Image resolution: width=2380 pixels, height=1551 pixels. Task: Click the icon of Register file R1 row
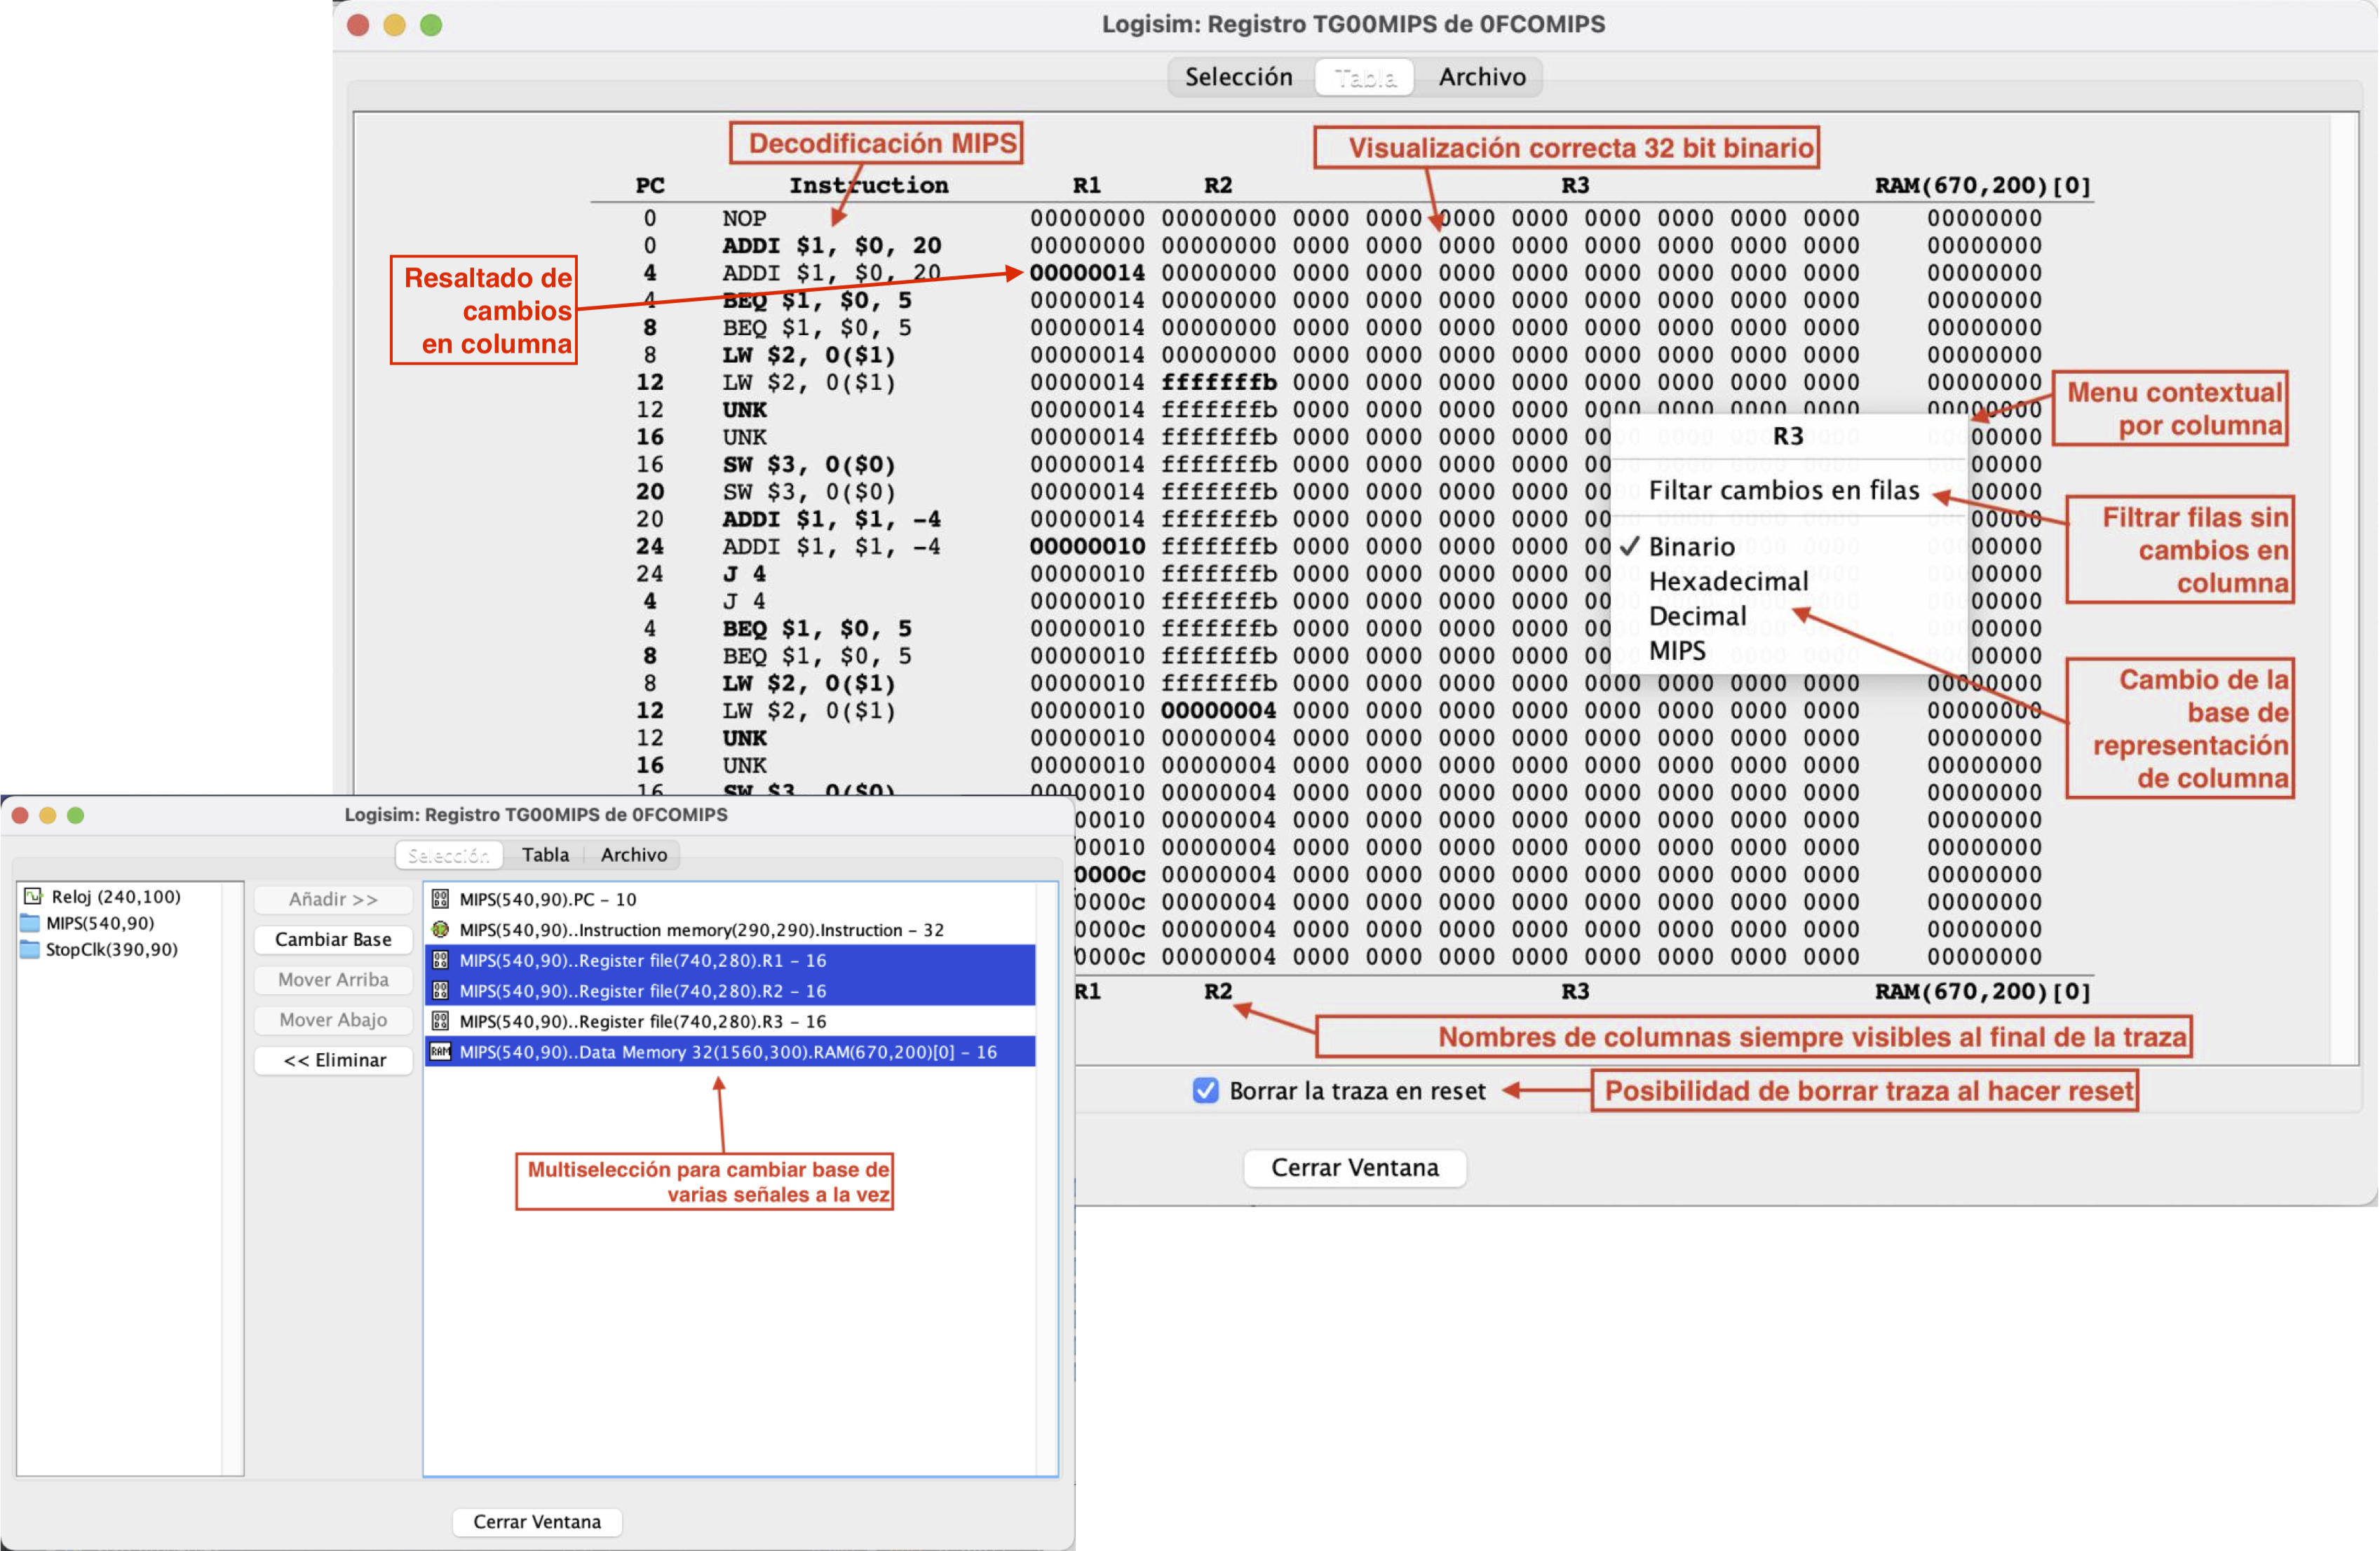[x=440, y=960]
